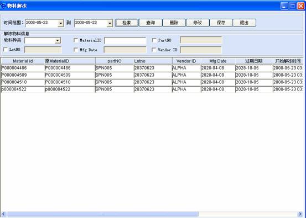Enable the PartNO checkbox

[154, 40]
